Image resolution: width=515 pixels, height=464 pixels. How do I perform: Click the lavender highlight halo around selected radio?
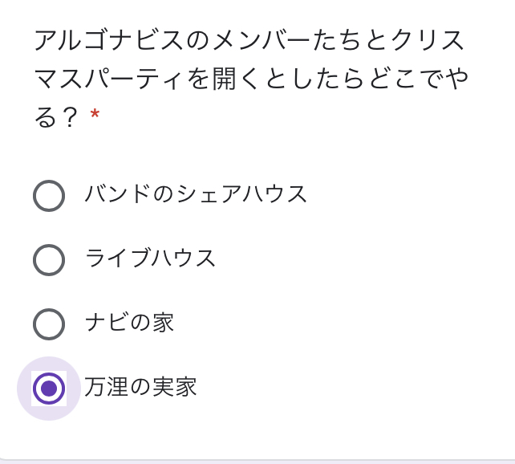(49, 388)
